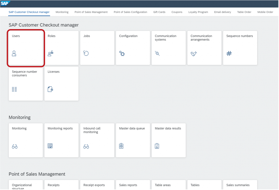Image resolution: width=279 pixels, height=190 pixels.
Task: Open the Sales summaries tile
Action: [x=240, y=185]
